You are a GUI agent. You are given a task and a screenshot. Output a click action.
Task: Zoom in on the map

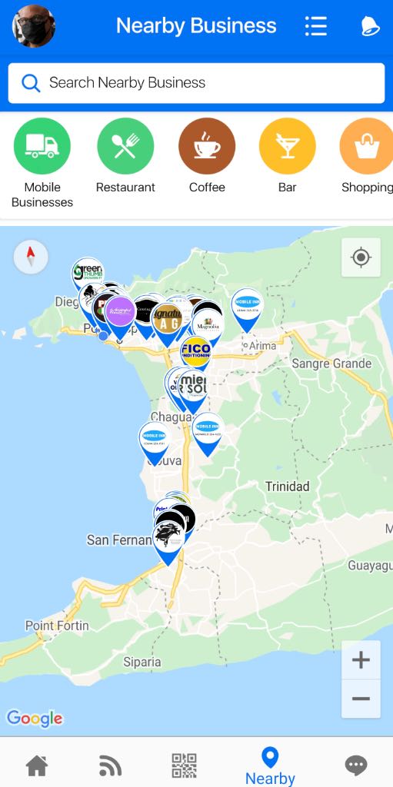[x=361, y=660]
